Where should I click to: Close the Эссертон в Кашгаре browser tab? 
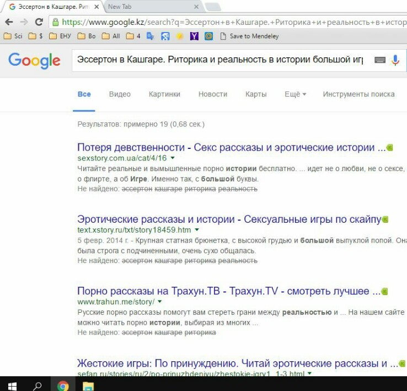click(x=97, y=7)
